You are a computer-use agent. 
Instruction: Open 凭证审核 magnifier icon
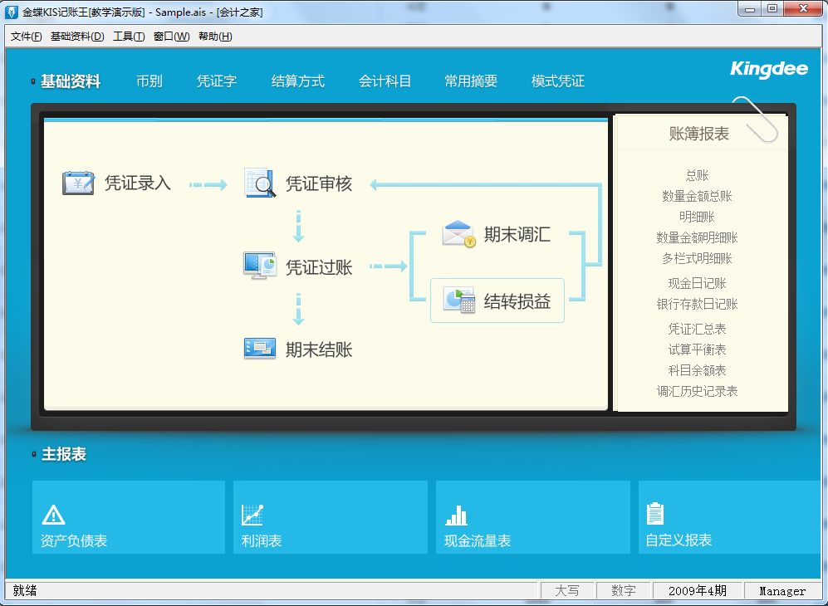(x=260, y=183)
